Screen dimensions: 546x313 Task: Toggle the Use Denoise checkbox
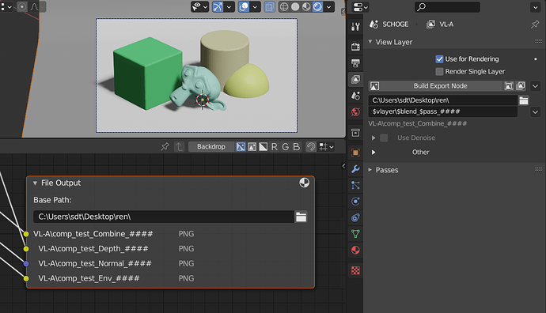(x=384, y=138)
